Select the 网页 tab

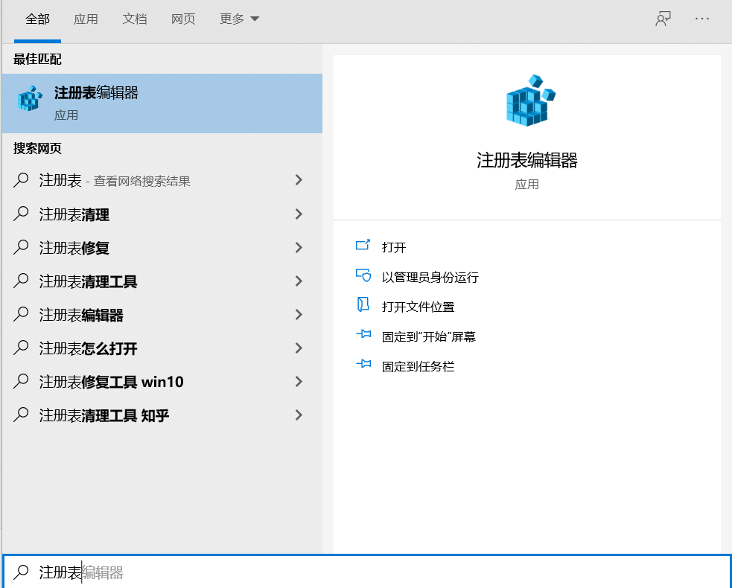pos(182,20)
